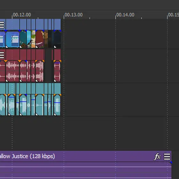Screen dimensions: 179x179
Task: Select the red character video clip thumbnail
Action: [40, 39]
